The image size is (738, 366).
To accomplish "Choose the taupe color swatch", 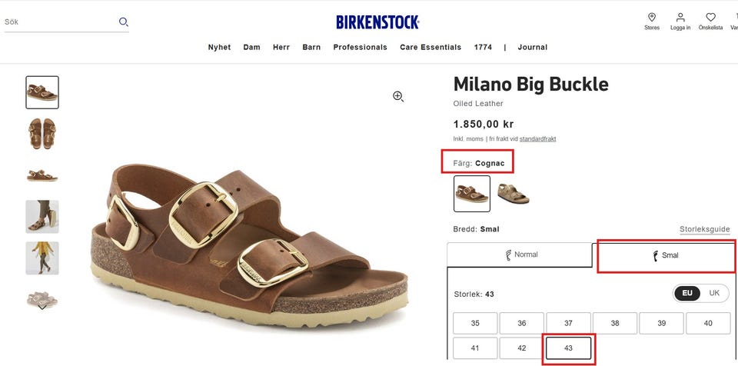I will (514, 194).
